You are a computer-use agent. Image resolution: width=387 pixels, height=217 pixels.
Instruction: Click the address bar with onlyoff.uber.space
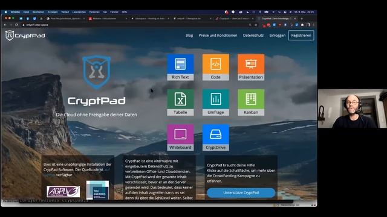[x=134, y=25]
